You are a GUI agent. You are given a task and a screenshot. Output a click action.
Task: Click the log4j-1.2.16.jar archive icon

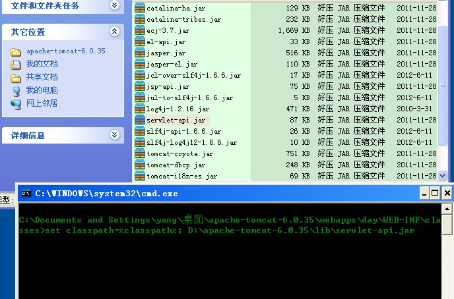point(140,109)
